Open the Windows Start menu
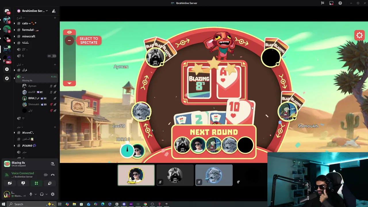Image resolution: width=368 pixels, height=207 pixels. coord(3,204)
